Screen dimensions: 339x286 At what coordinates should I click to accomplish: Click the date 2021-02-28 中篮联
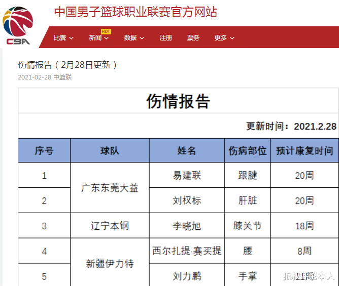point(45,77)
